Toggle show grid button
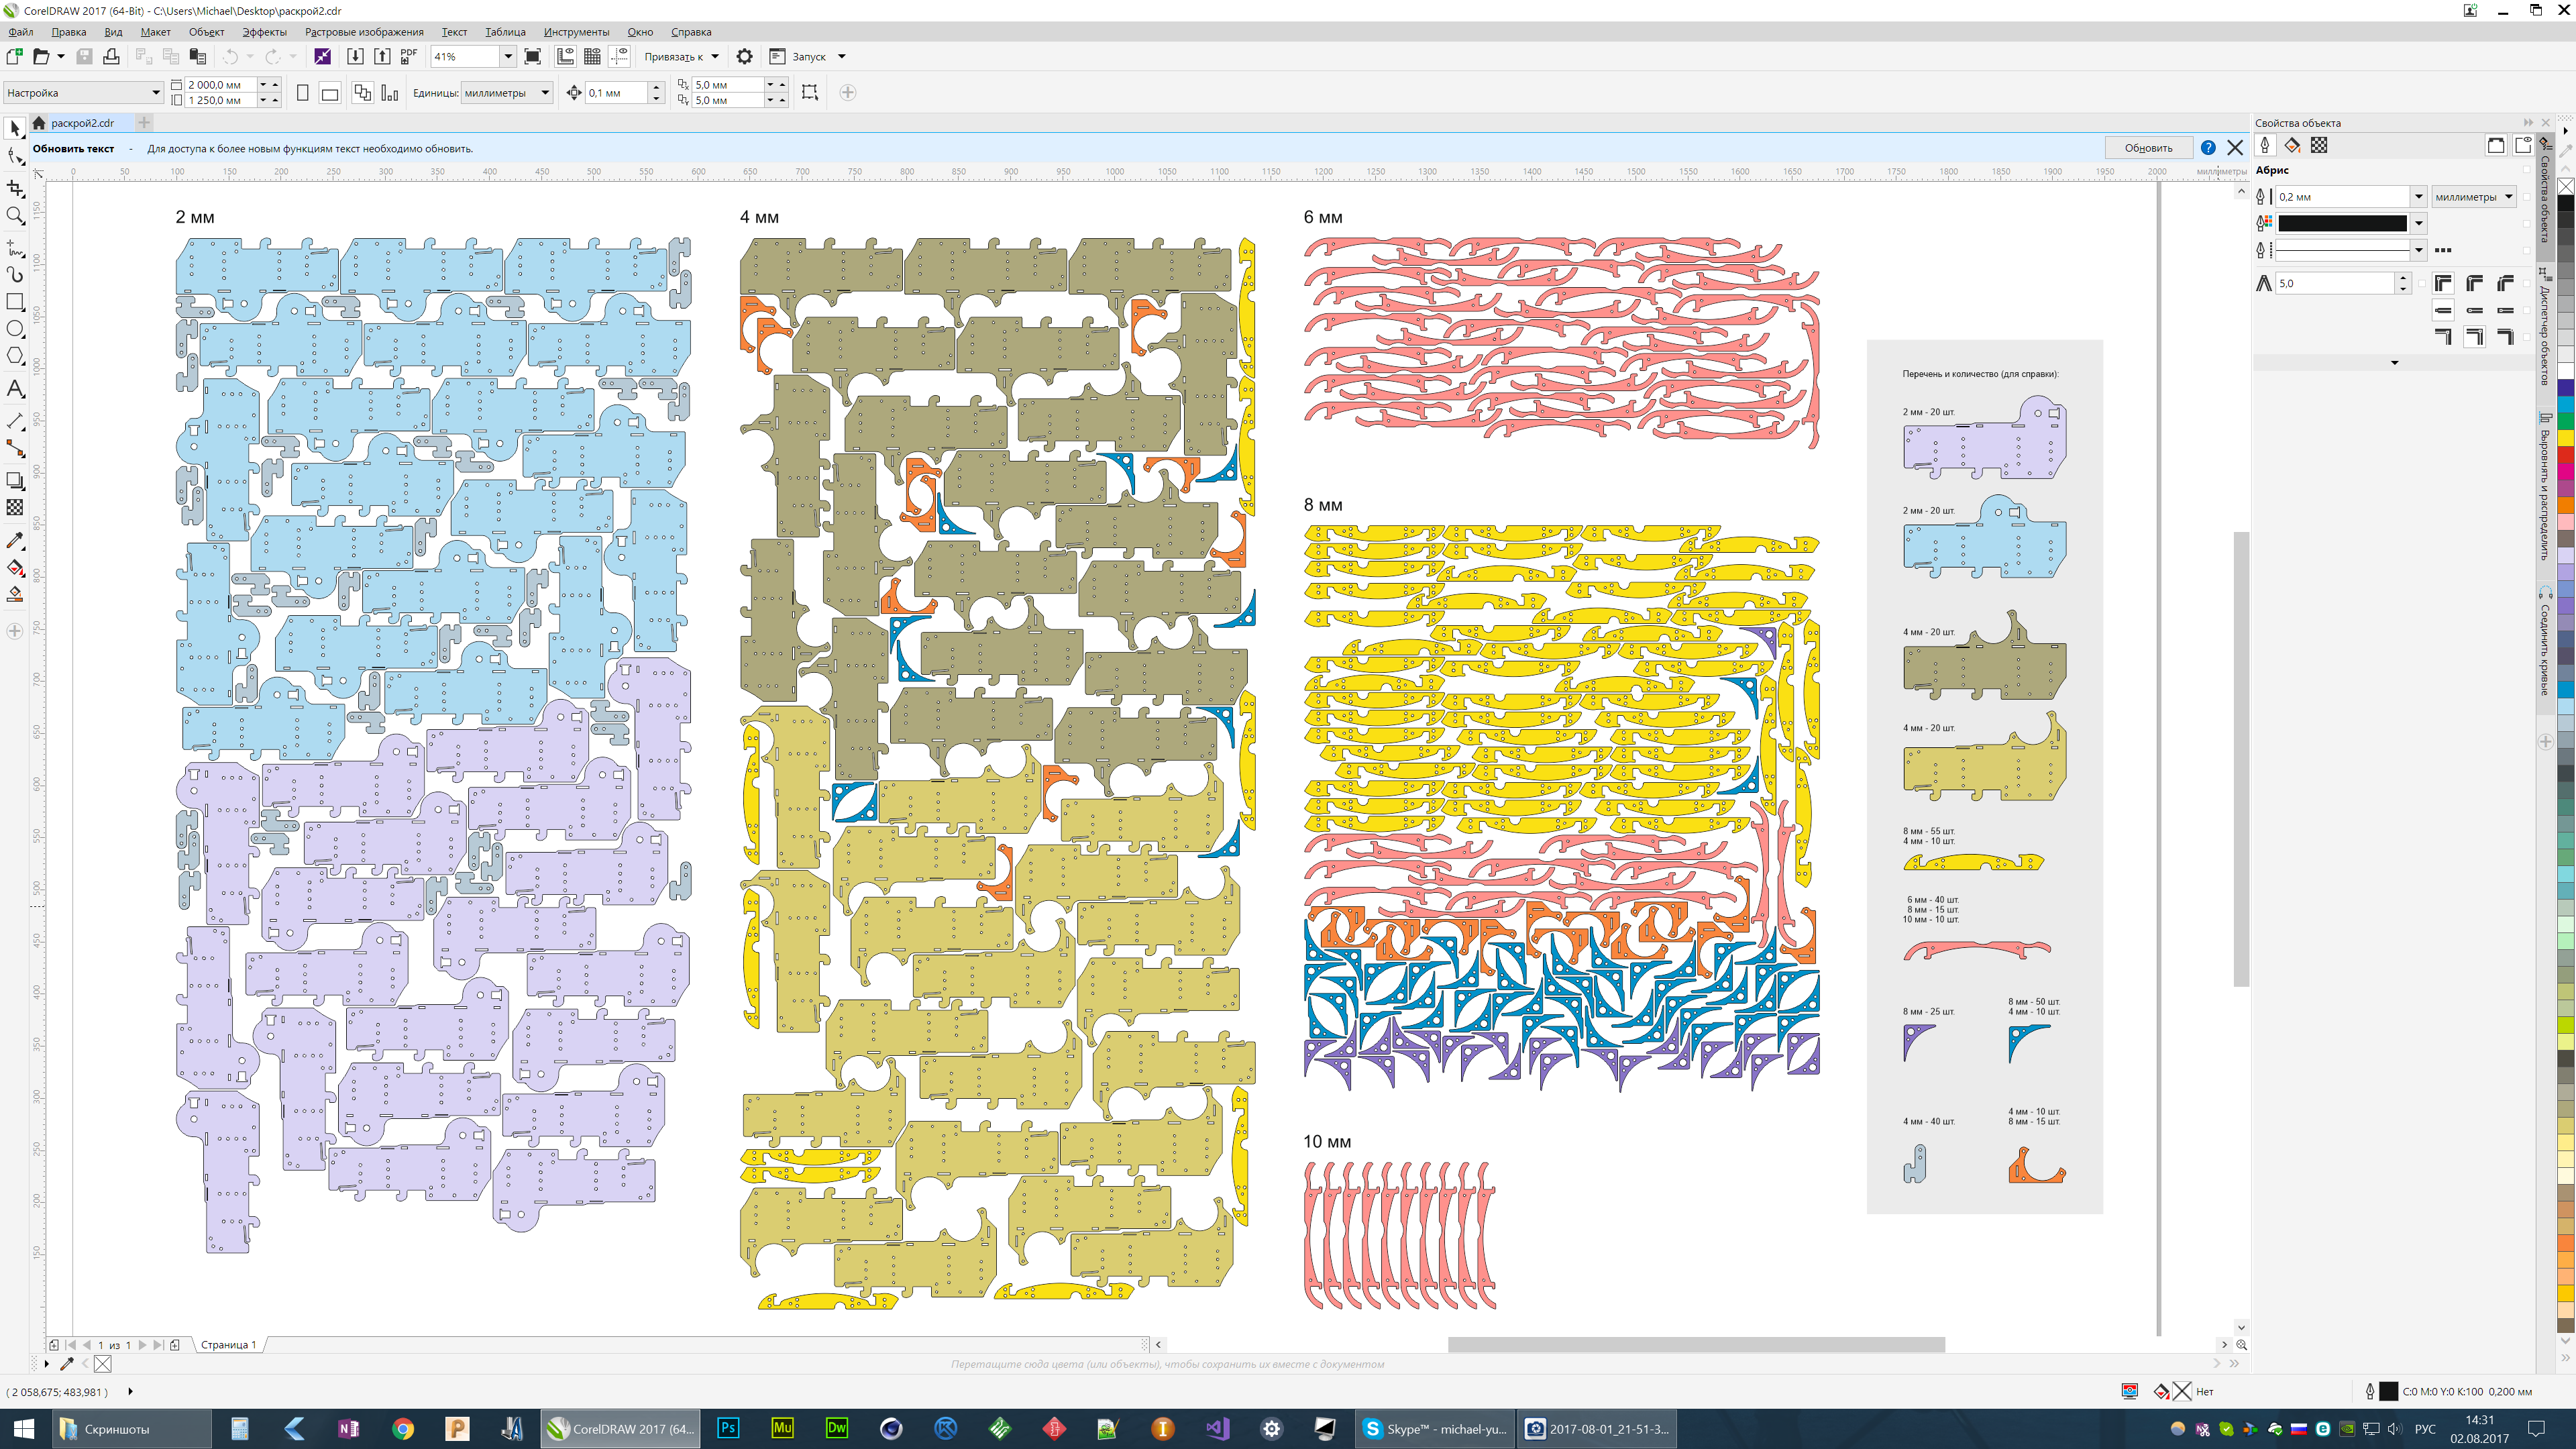 tap(592, 57)
